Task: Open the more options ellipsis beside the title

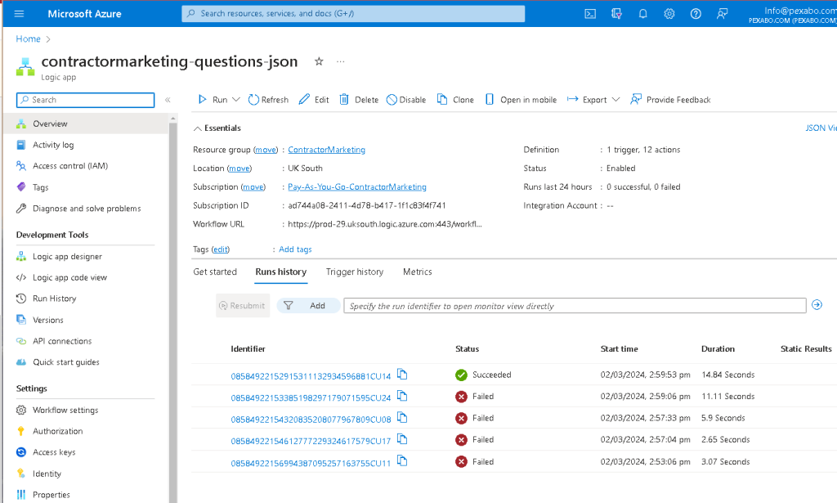Action: pos(341,61)
